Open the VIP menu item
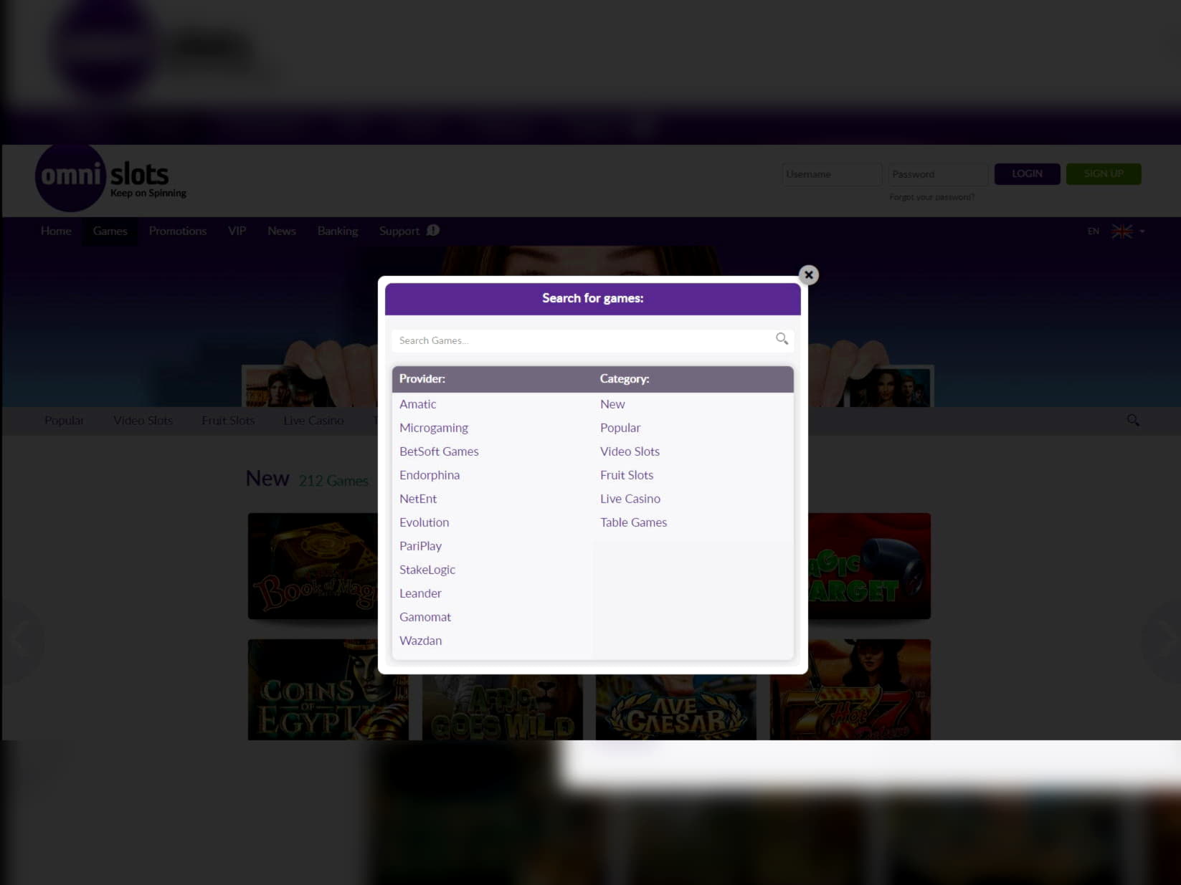The height and width of the screenshot is (885, 1181). click(x=237, y=231)
